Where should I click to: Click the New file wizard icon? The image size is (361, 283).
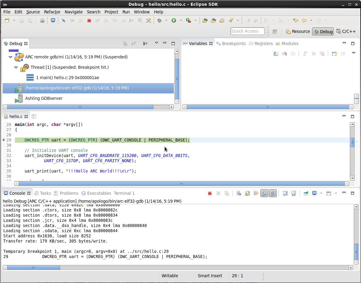(7, 20)
